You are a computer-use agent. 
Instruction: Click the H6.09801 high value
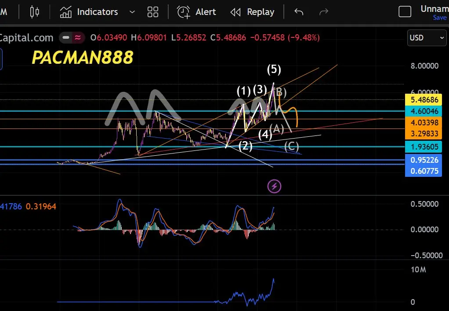click(x=148, y=37)
